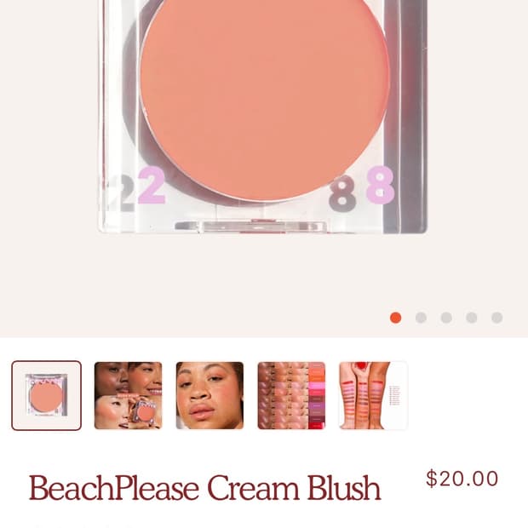Switch to the fourth carousel dot
Screen dimensions: 528x528
tap(472, 318)
